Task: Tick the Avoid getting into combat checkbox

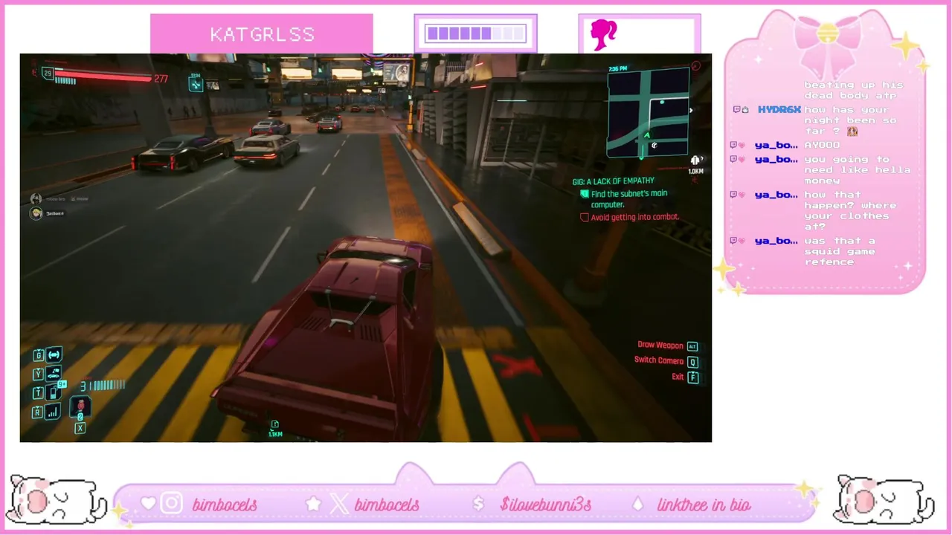Action: [x=585, y=218]
